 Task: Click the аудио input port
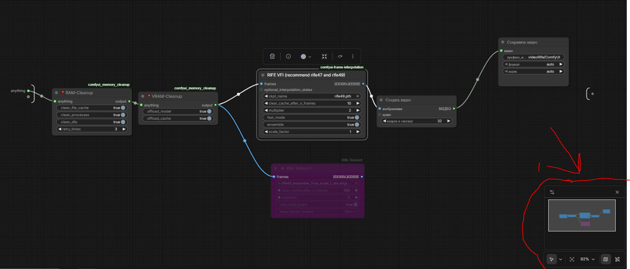(380, 115)
